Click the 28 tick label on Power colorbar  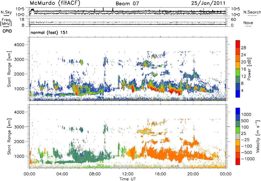coord(243,48)
